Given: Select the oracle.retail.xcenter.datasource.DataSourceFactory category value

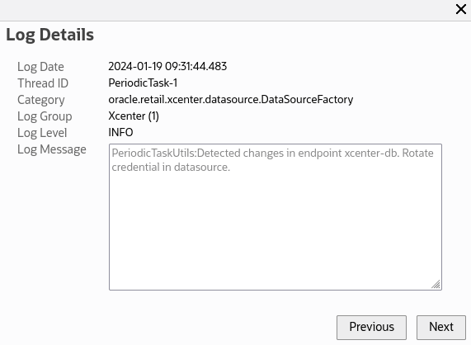Looking at the screenshot, I should coord(231,100).
